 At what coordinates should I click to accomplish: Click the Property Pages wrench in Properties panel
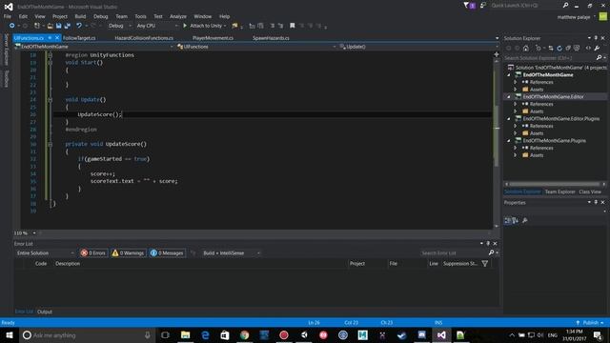tap(525, 220)
